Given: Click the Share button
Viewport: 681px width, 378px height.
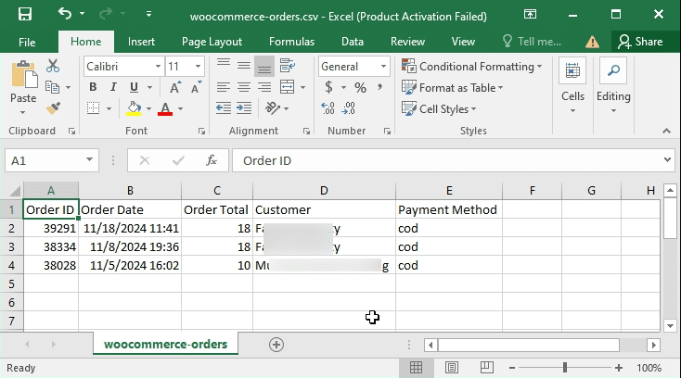Looking at the screenshot, I should point(641,42).
